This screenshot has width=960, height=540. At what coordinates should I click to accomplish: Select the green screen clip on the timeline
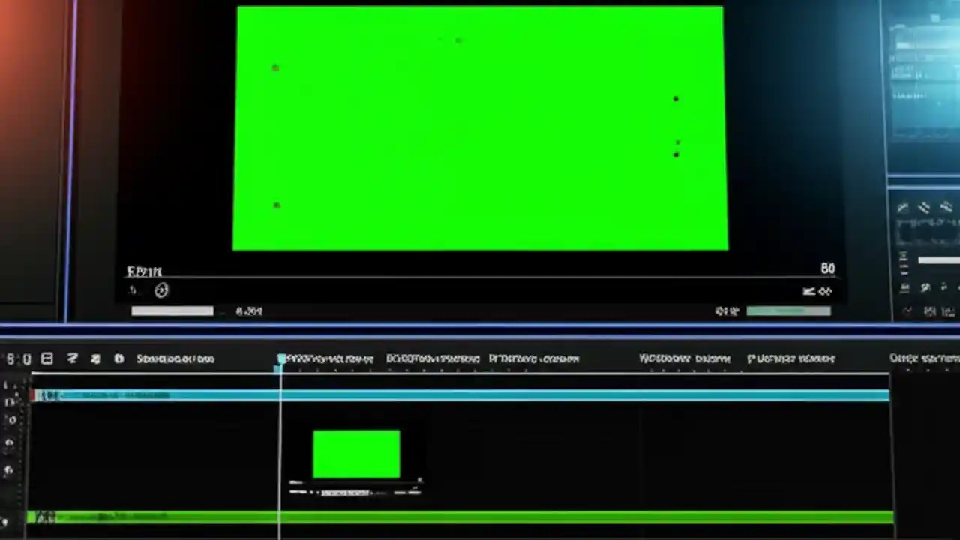pos(356,452)
